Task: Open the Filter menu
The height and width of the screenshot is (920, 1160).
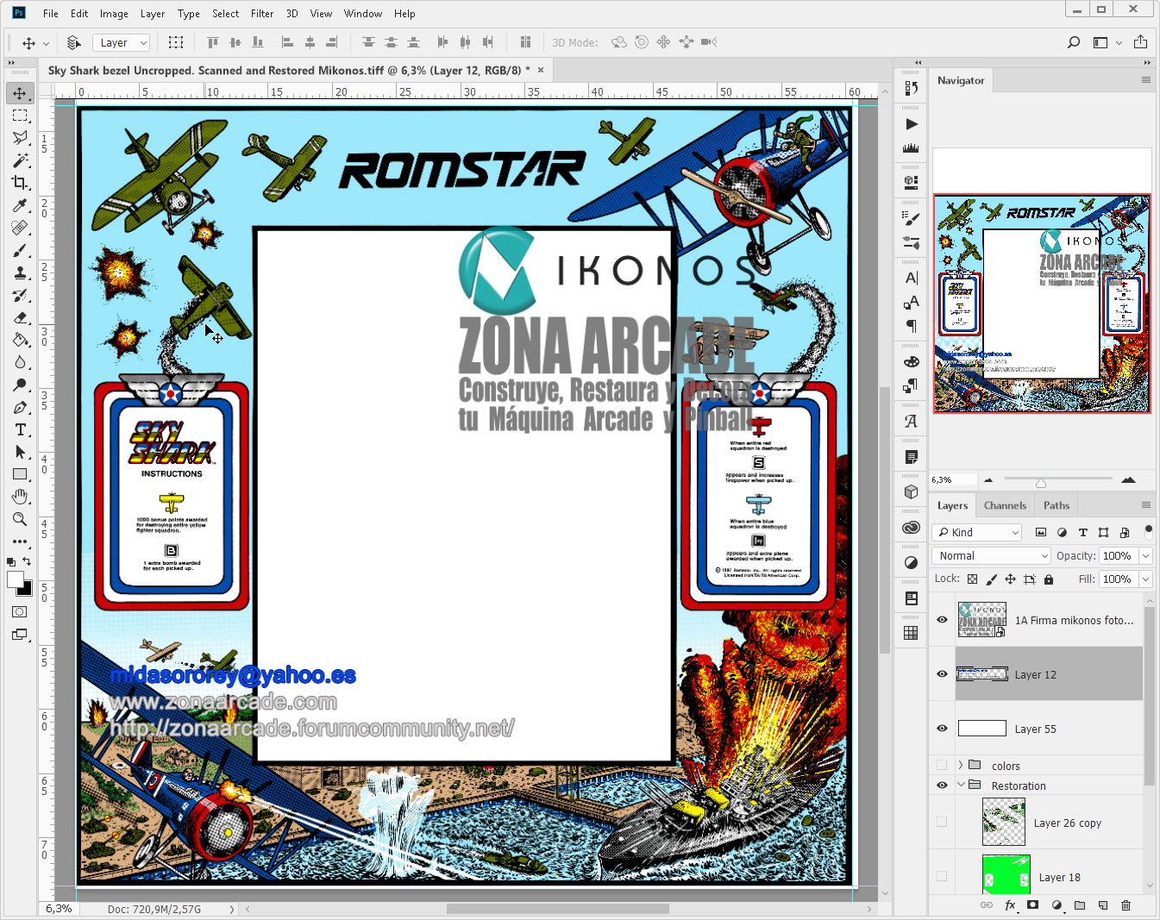Action: pyautogui.click(x=262, y=14)
